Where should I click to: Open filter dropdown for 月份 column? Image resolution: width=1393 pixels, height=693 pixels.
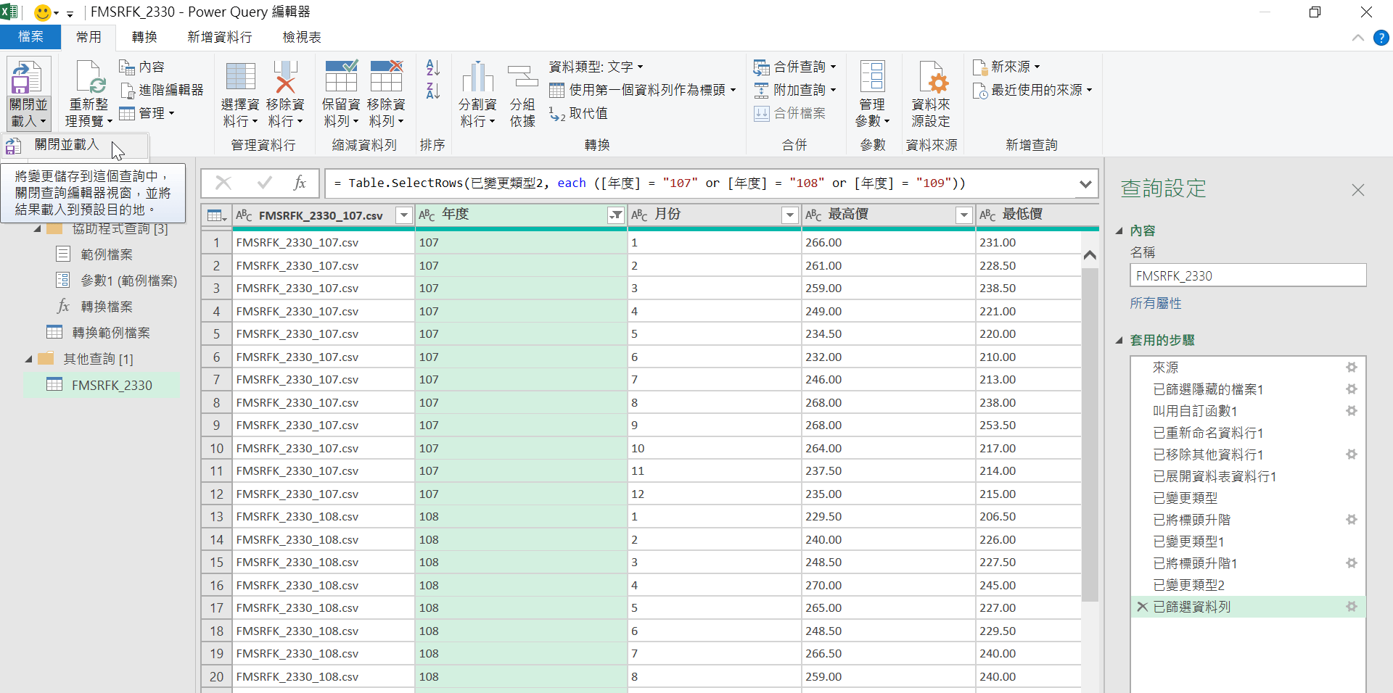790,215
